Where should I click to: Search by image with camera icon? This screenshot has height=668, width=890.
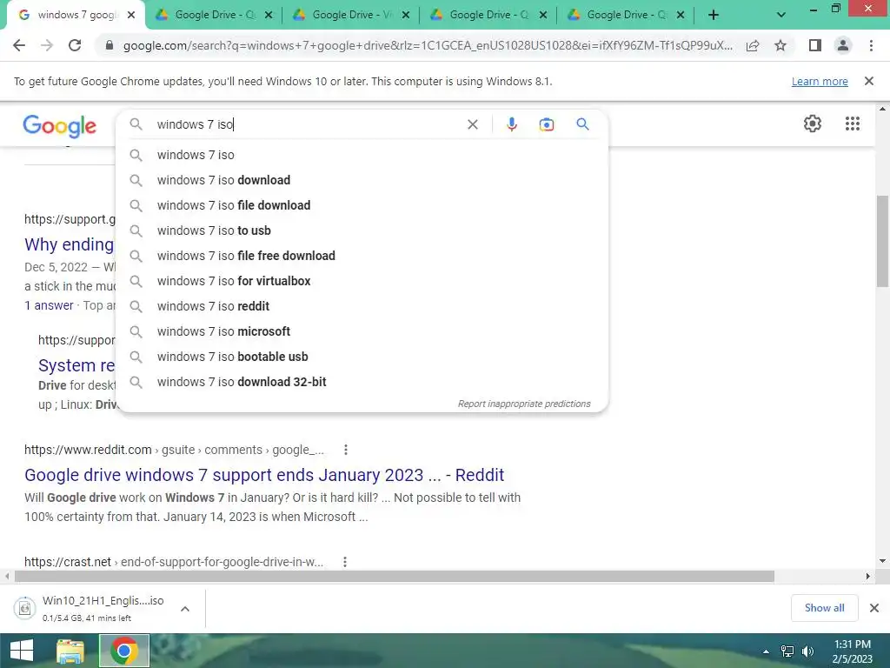pyautogui.click(x=546, y=124)
